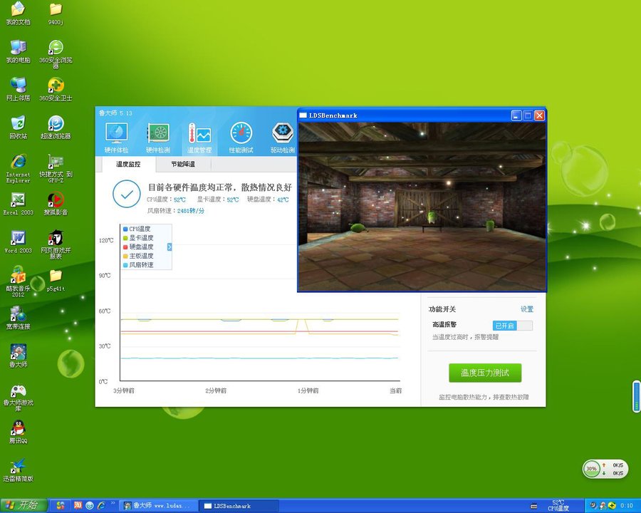Click the 30% memory floating widget

[x=591, y=469]
